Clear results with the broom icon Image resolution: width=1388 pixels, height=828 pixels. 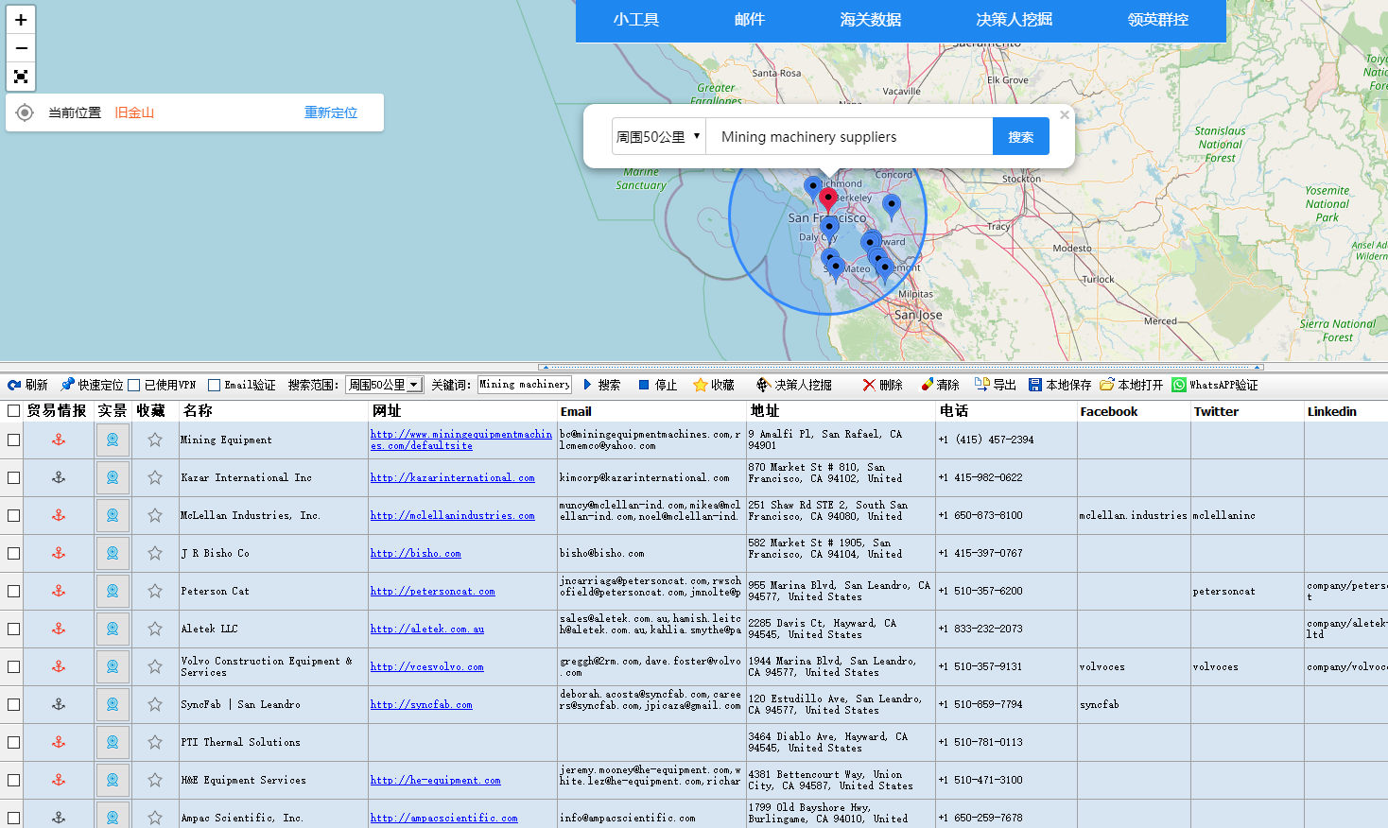(x=928, y=385)
